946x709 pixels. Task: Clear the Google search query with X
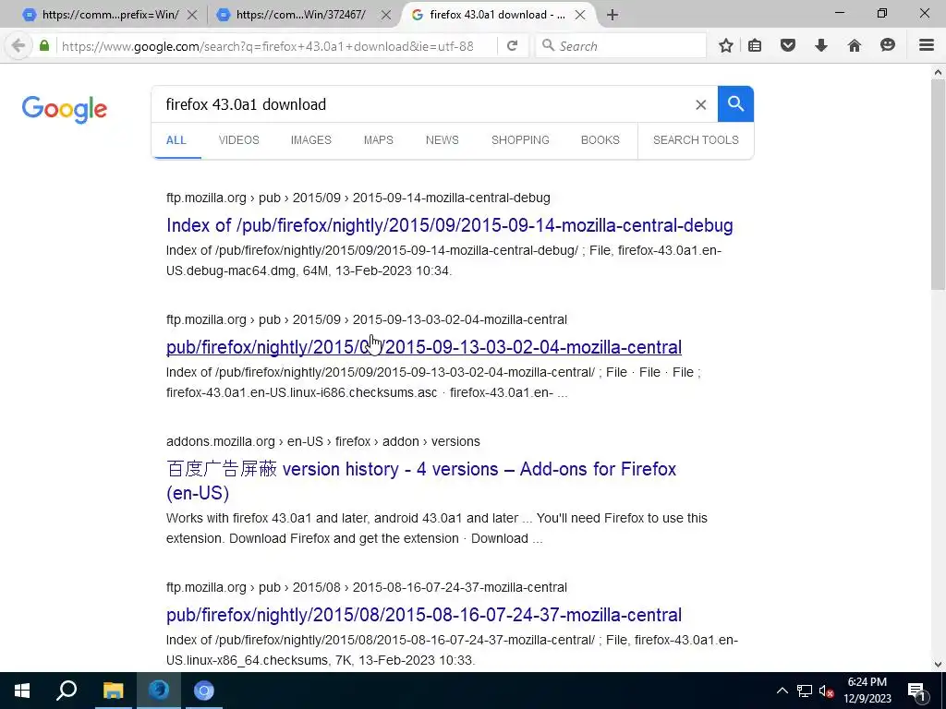click(700, 105)
